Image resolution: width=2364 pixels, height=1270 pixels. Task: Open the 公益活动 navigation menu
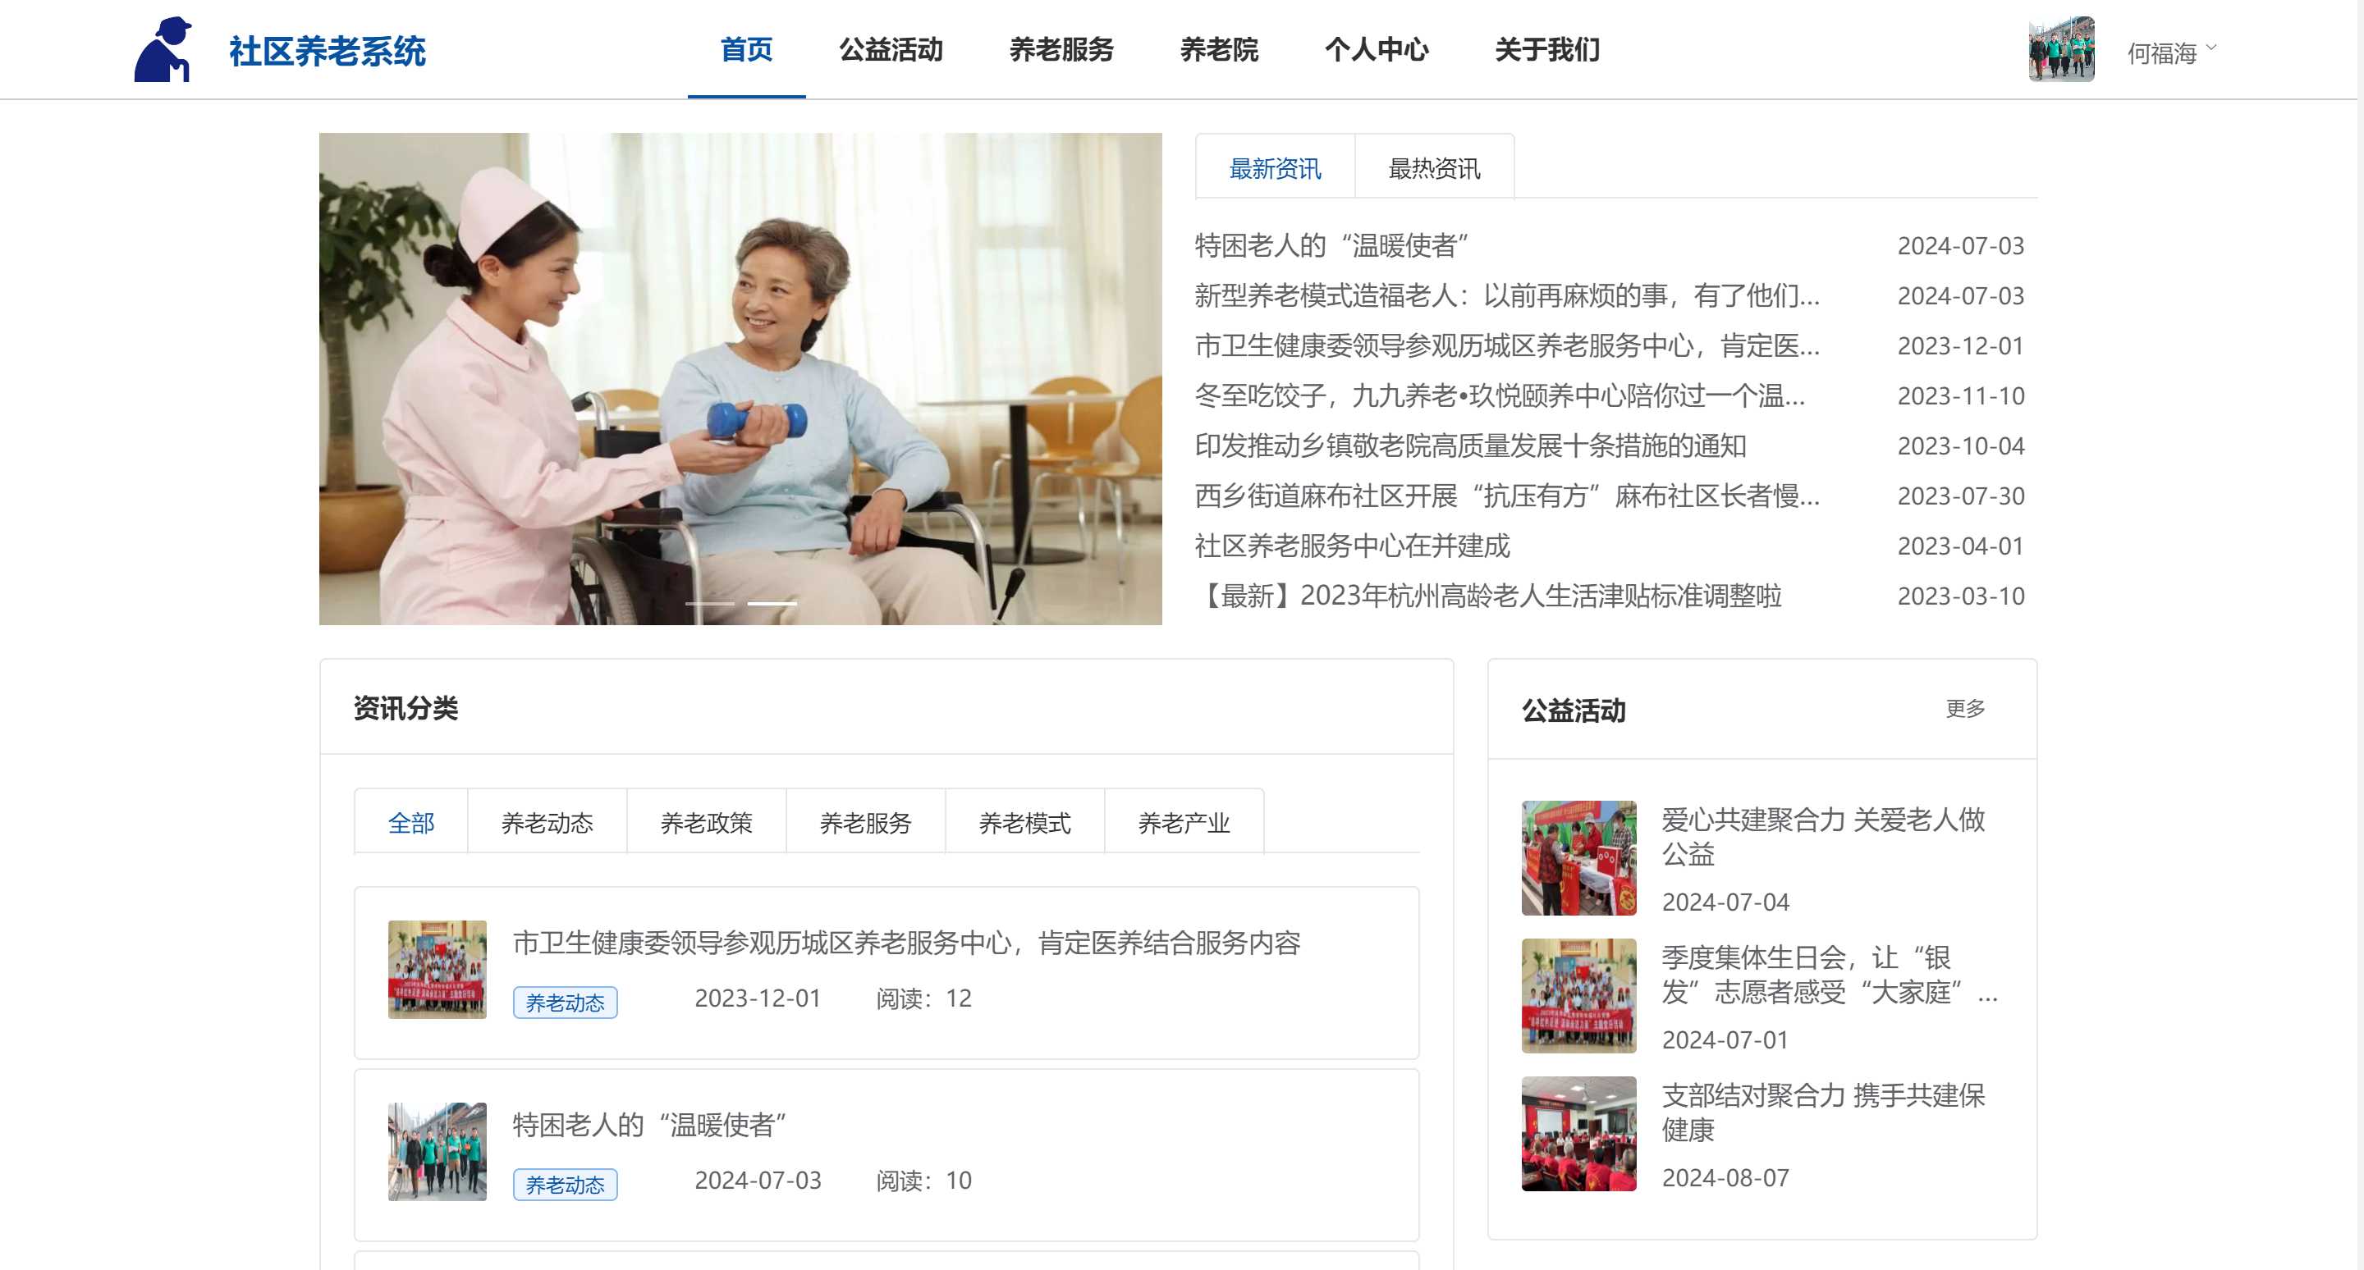pyautogui.click(x=890, y=49)
